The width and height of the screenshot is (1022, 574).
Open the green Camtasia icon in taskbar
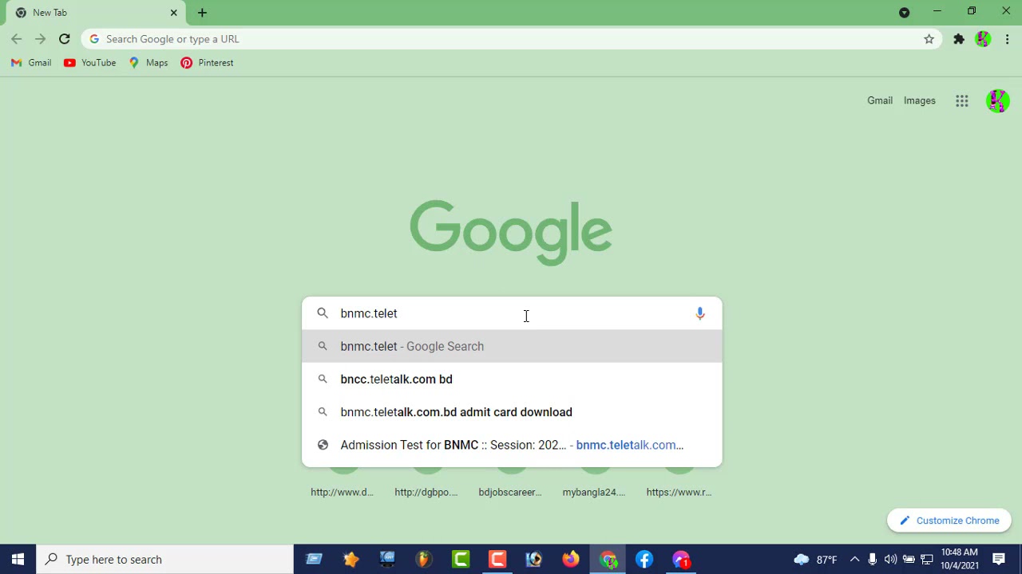[x=461, y=560]
